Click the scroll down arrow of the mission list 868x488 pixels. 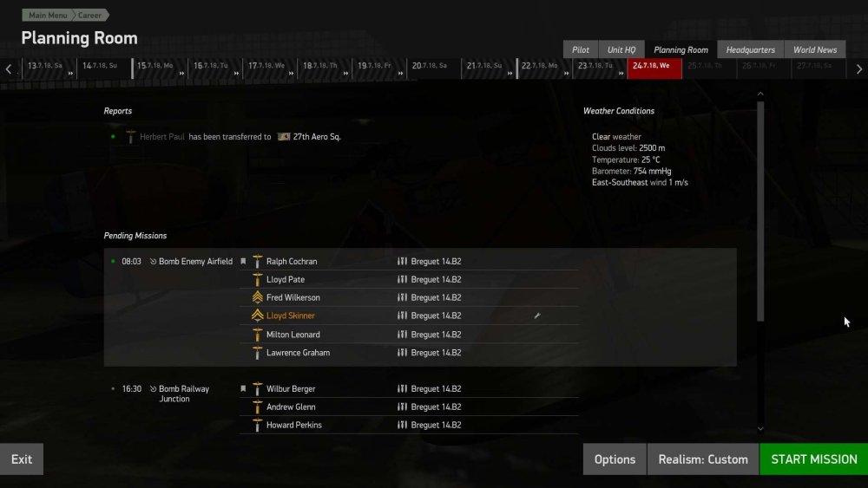pos(760,428)
